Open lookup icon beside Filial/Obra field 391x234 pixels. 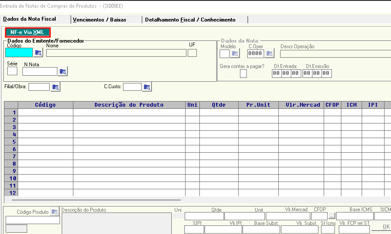(x=55, y=87)
